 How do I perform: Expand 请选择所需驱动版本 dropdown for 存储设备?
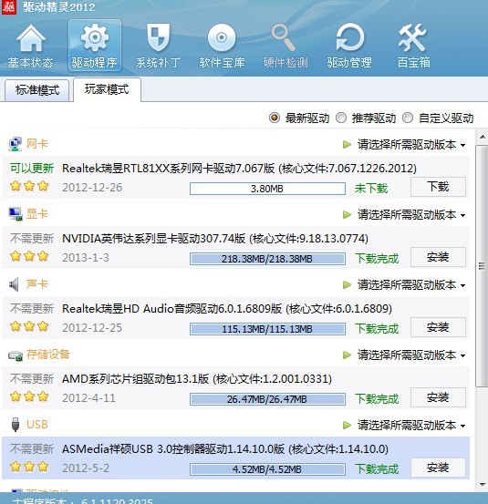coord(411,355)
